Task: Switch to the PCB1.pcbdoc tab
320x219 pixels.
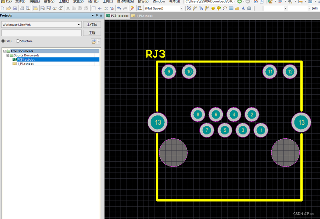Action: pyautogui.click(x=117, y=16)
